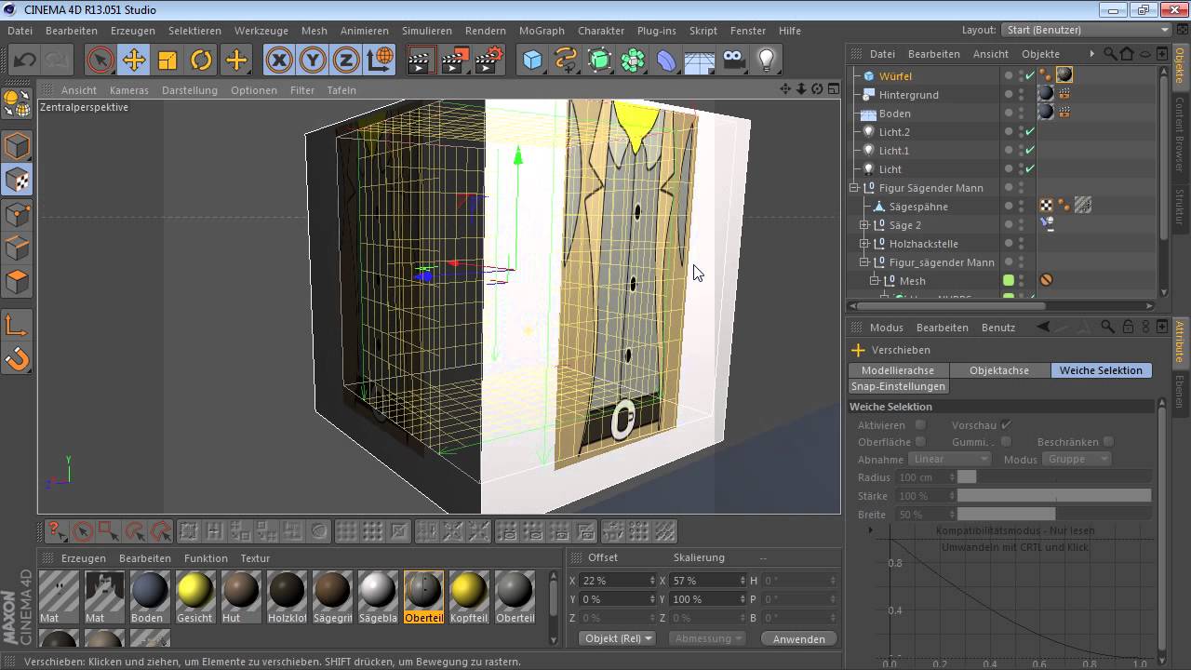Add light object icon

(766, 60)
